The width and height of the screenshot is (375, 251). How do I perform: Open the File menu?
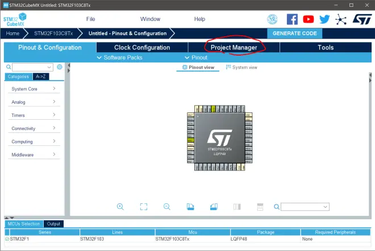tap(91, 19)
